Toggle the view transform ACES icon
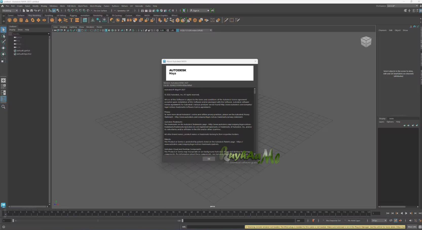 click(x=177, y=30)
